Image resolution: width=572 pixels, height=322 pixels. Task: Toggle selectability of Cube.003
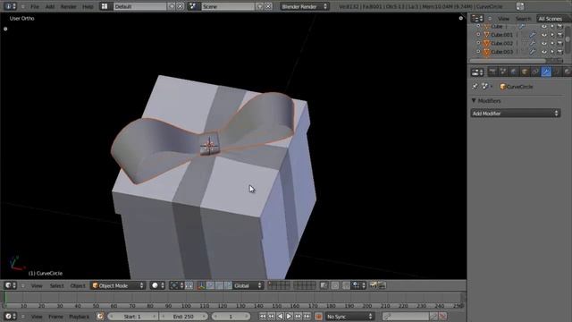click(552, 52)
